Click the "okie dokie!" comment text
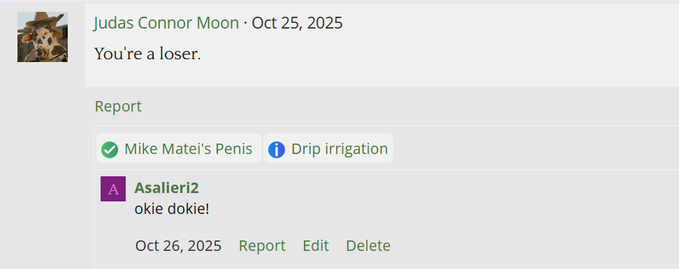Screen dimensions: 679x269 click(172, 209)
